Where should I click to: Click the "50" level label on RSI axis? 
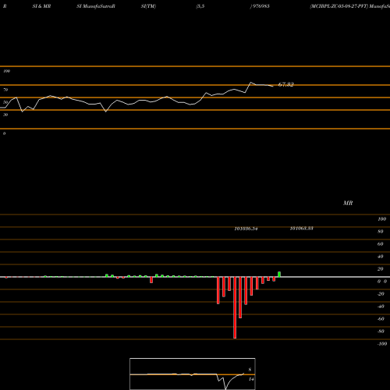(5, 102)
